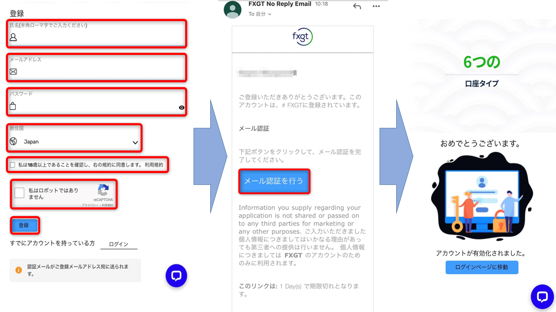This screenshot has width=556, height=312.
Task: Open the 利用規約 terms link beside the age checkbox
Action: 154,165
